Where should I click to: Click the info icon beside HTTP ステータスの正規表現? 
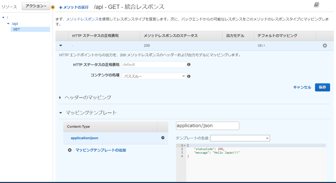(188, 65)
